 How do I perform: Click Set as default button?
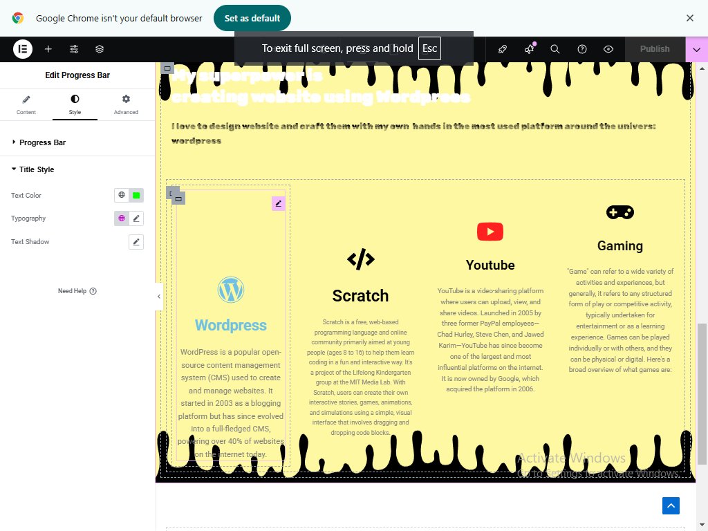[x=252, y=18]
